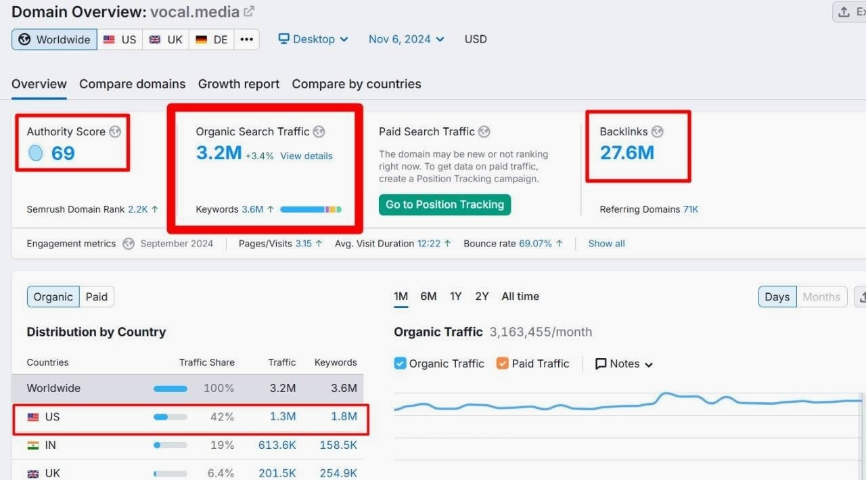Open the Compare by countries tab

357,84
